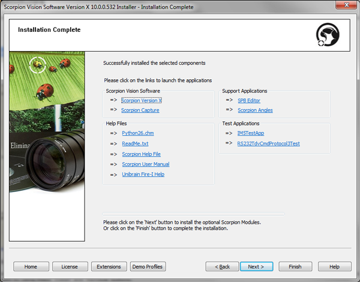Launch SPB Editor
This screenshot has height=282, width=360.
click(249, 101)
